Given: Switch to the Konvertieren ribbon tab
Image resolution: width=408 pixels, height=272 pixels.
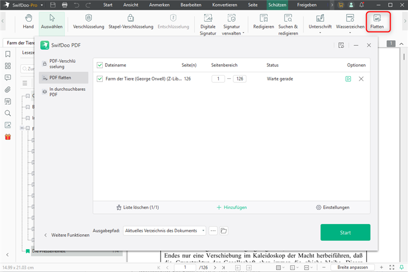Looking at the screenshot, I should point(224,5).
